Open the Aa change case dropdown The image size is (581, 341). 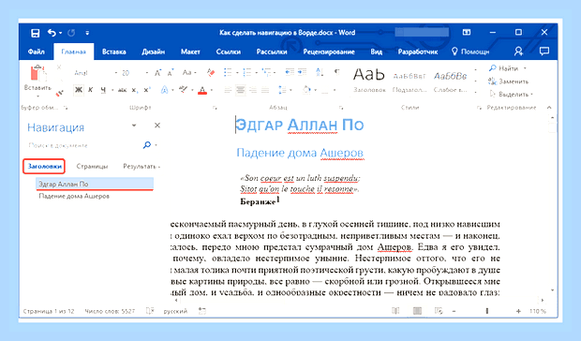click(x=189, y=72)
